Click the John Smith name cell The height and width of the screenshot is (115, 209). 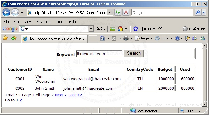(x=48, y=88)
